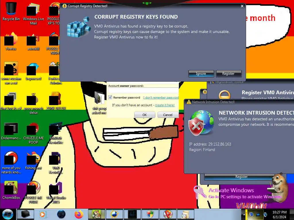Open the documents stack taskbar icon

coord(185,214)
